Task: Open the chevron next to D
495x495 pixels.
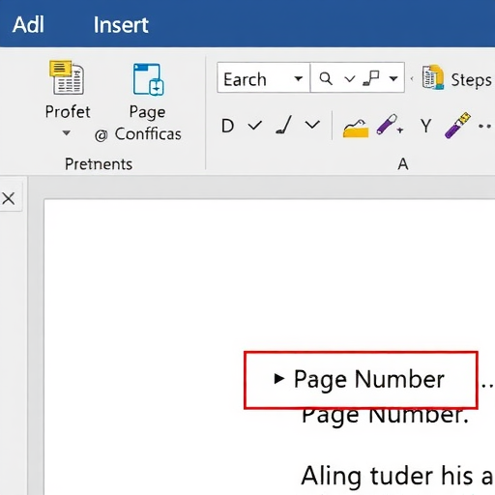Action: point(255,126)
